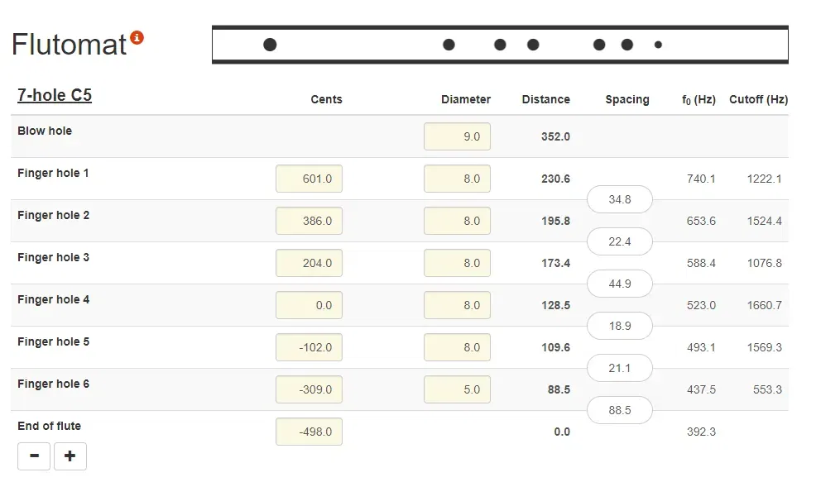This screenshot has width=816, height=482.
Task: Click the 44.9 spacing bubble
Action: click(x=619, y=284)
